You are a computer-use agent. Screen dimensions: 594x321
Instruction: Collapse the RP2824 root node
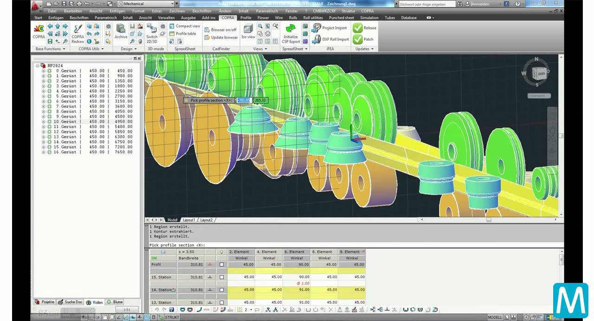click(38, 65)
